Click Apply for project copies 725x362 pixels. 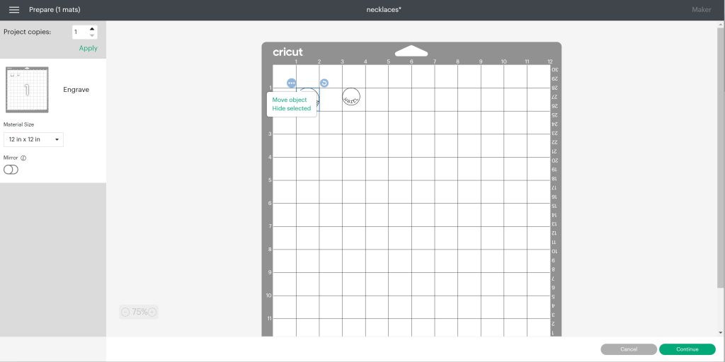tap(88, 48)
